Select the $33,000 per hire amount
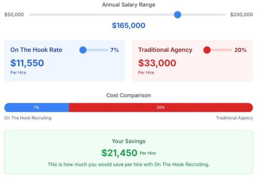This screenshot has height=177, width=257. click(157, 63)
